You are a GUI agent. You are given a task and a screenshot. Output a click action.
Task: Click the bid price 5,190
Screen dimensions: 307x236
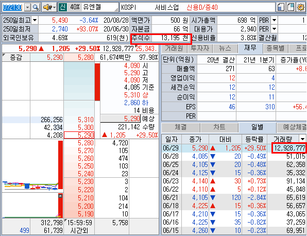tap(86, 214)
